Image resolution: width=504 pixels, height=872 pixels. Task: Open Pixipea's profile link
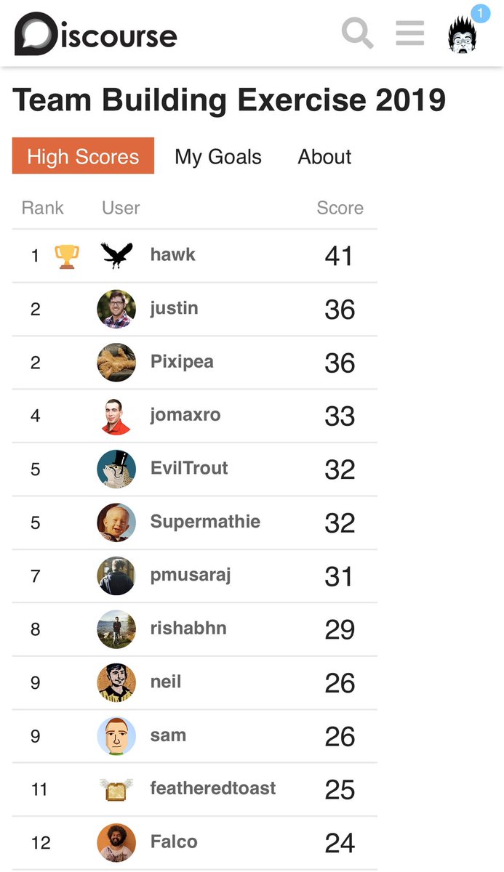[x=182, y=362]
